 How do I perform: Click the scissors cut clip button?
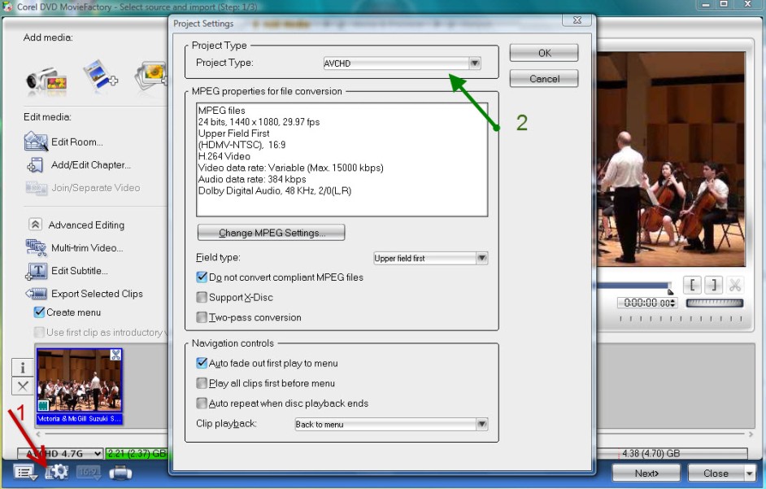pos(735,285)
